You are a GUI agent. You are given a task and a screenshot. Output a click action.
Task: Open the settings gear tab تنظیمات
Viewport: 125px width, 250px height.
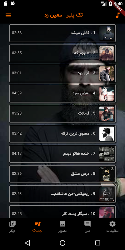[112, 227]
